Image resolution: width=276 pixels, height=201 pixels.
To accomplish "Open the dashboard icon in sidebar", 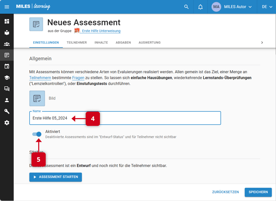I will [7, 21].
